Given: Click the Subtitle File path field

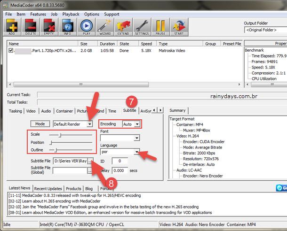Looking at the screenshot, I should point(70,161).
